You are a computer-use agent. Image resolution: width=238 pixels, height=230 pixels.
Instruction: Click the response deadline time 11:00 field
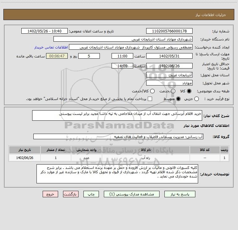tap(122, 56)
